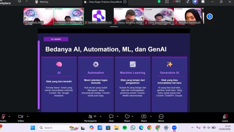Click the Automation gear icon on slide
Screen dimensions: 234x132
[96, 64]
